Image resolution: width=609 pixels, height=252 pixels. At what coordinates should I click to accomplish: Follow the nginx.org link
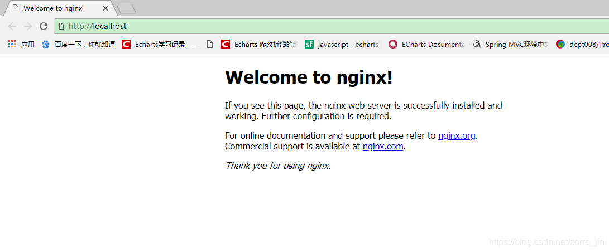457,135
